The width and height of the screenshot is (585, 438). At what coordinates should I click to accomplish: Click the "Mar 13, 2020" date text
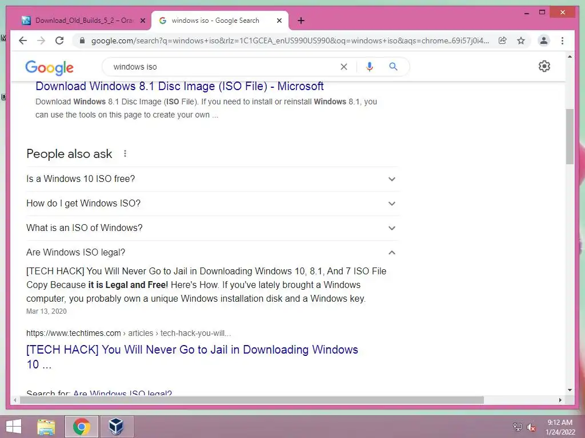[46, 311]
